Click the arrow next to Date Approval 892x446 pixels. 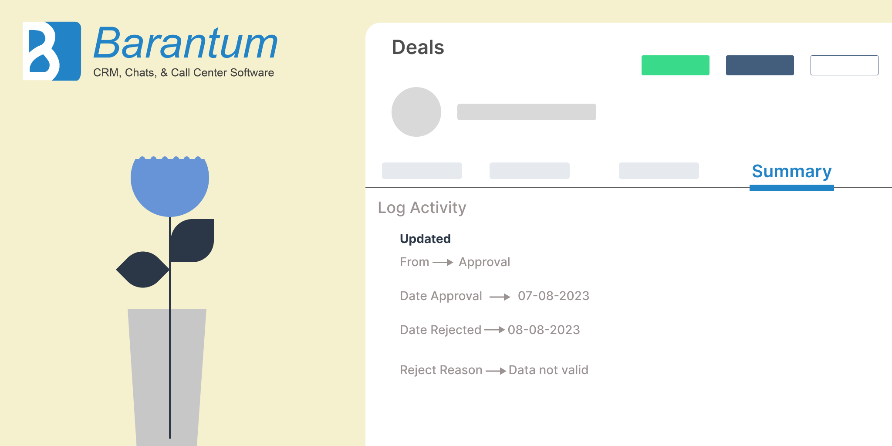(x=500, y=297)
